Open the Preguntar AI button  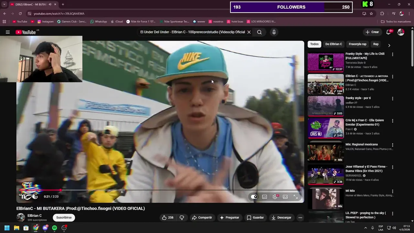coord(229,217)
